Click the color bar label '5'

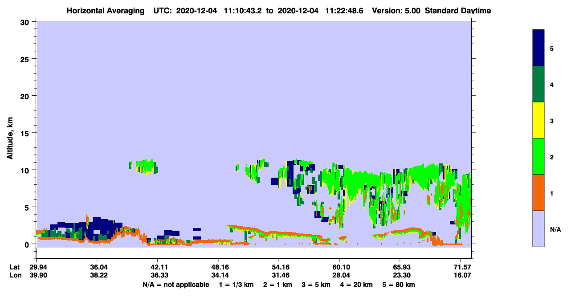(552, 49)
